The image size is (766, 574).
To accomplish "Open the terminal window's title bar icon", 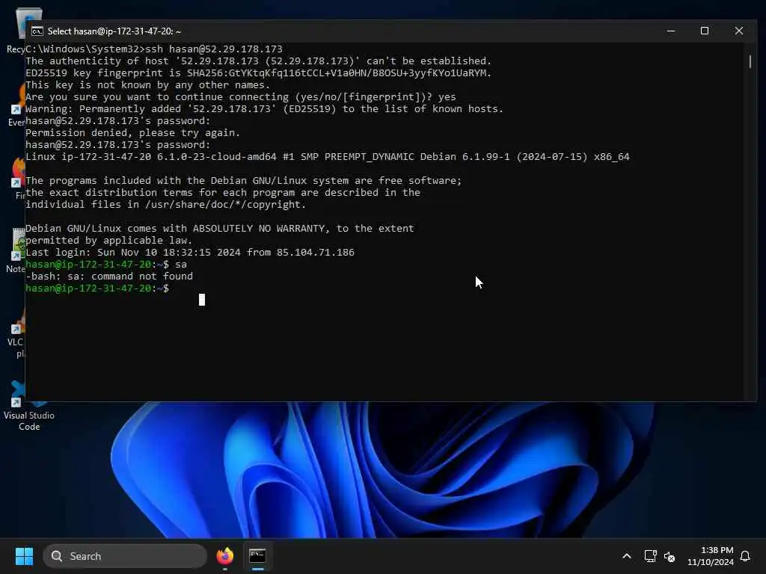I will point(37,31).
